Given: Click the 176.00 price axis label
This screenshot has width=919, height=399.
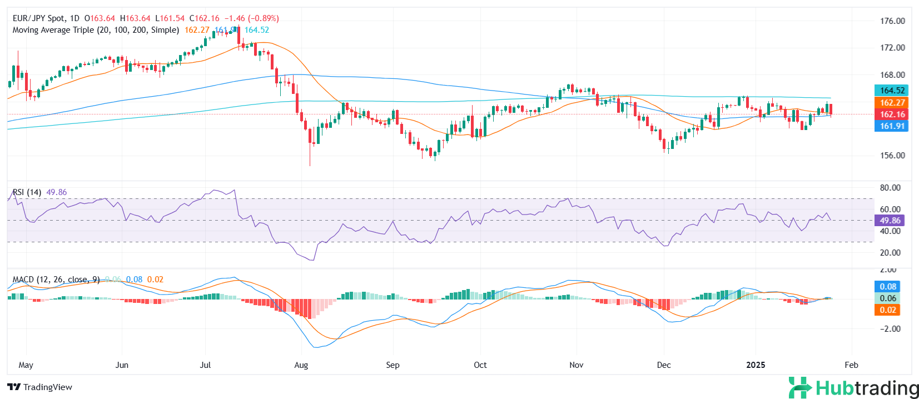Looking at the screenshot, I should click(892, 21).
